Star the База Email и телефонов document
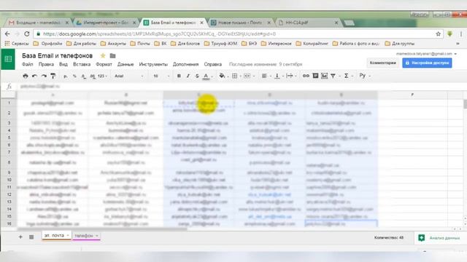The width and height of the screenshot is (467, 262). (103, 55)
